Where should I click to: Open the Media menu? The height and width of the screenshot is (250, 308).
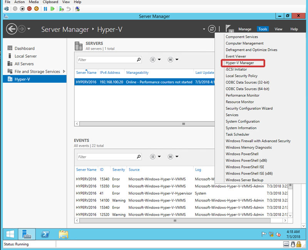click(34, 2)
